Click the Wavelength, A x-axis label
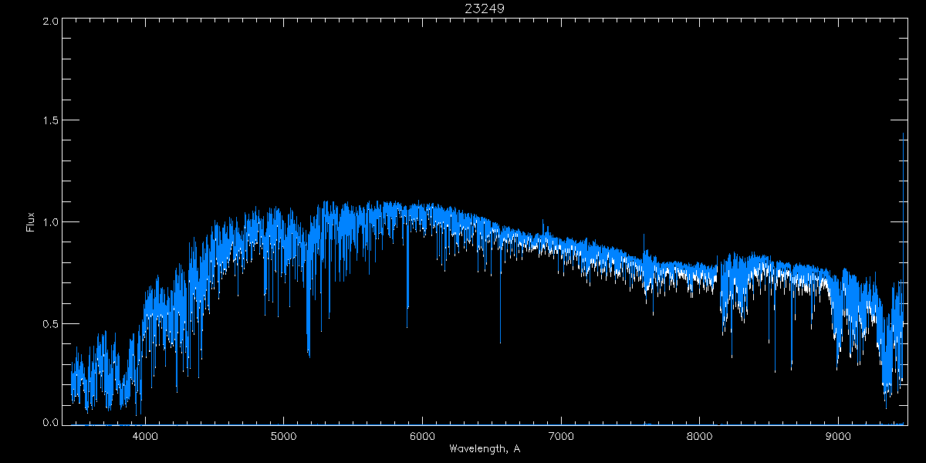Viewport: 926px width, 463px height. click(484, 448)
